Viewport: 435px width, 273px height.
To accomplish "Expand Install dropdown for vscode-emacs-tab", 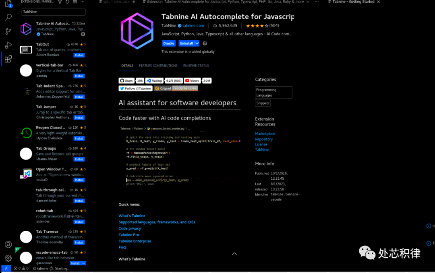I will coord(83,263).
